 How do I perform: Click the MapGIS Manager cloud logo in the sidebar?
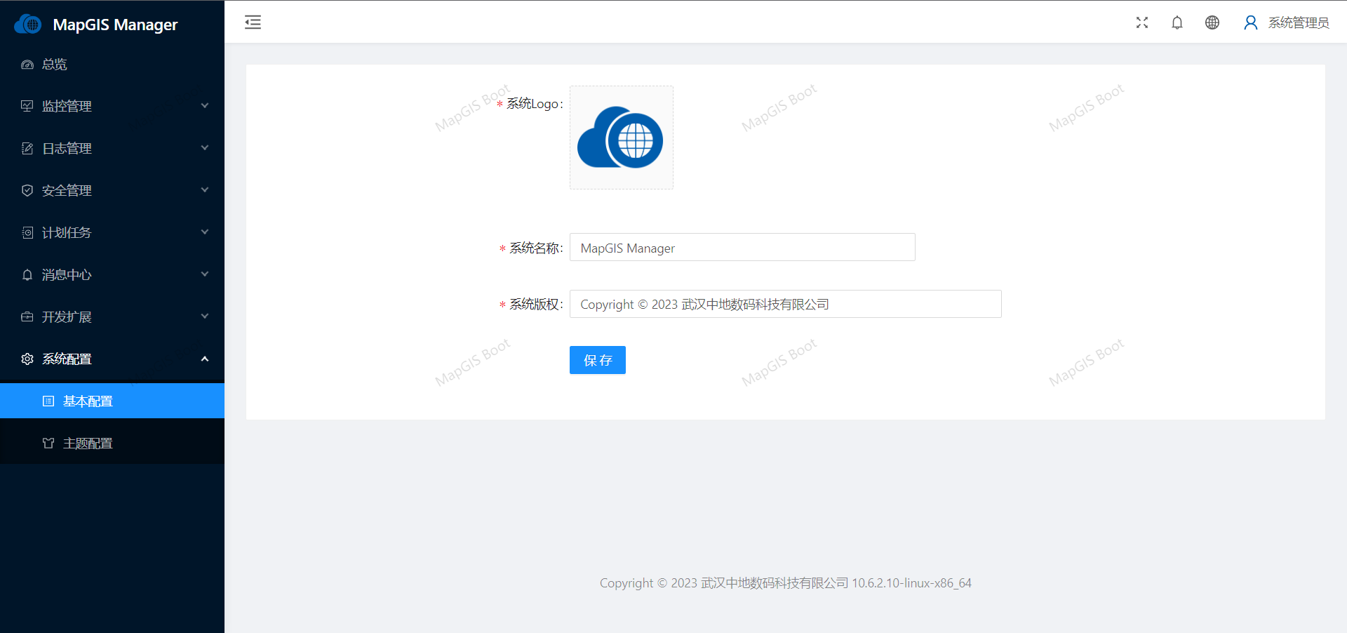pyautogui.click(x=28, y=24)
